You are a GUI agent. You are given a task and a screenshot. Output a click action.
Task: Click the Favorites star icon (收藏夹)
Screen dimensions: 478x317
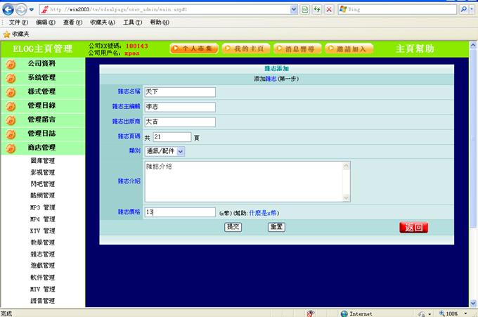[x=6, y=34]
